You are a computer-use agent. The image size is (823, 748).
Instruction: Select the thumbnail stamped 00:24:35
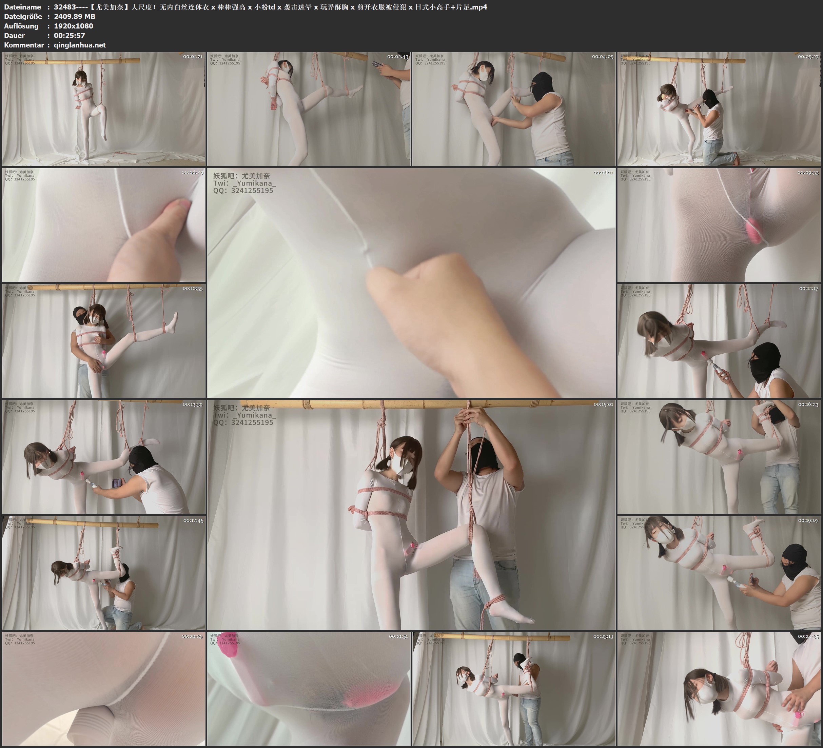[x=719, y=689]
